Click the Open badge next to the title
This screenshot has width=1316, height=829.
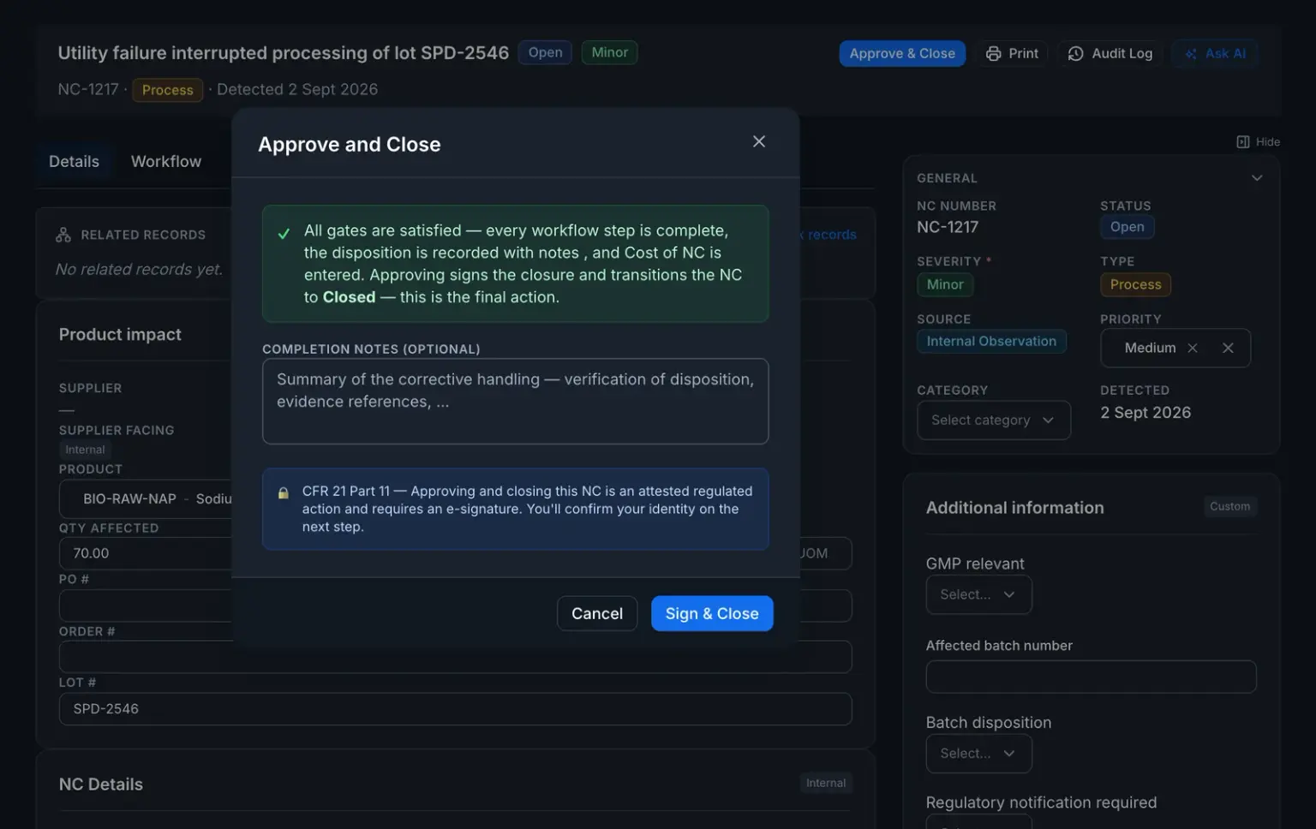(545, 52)
